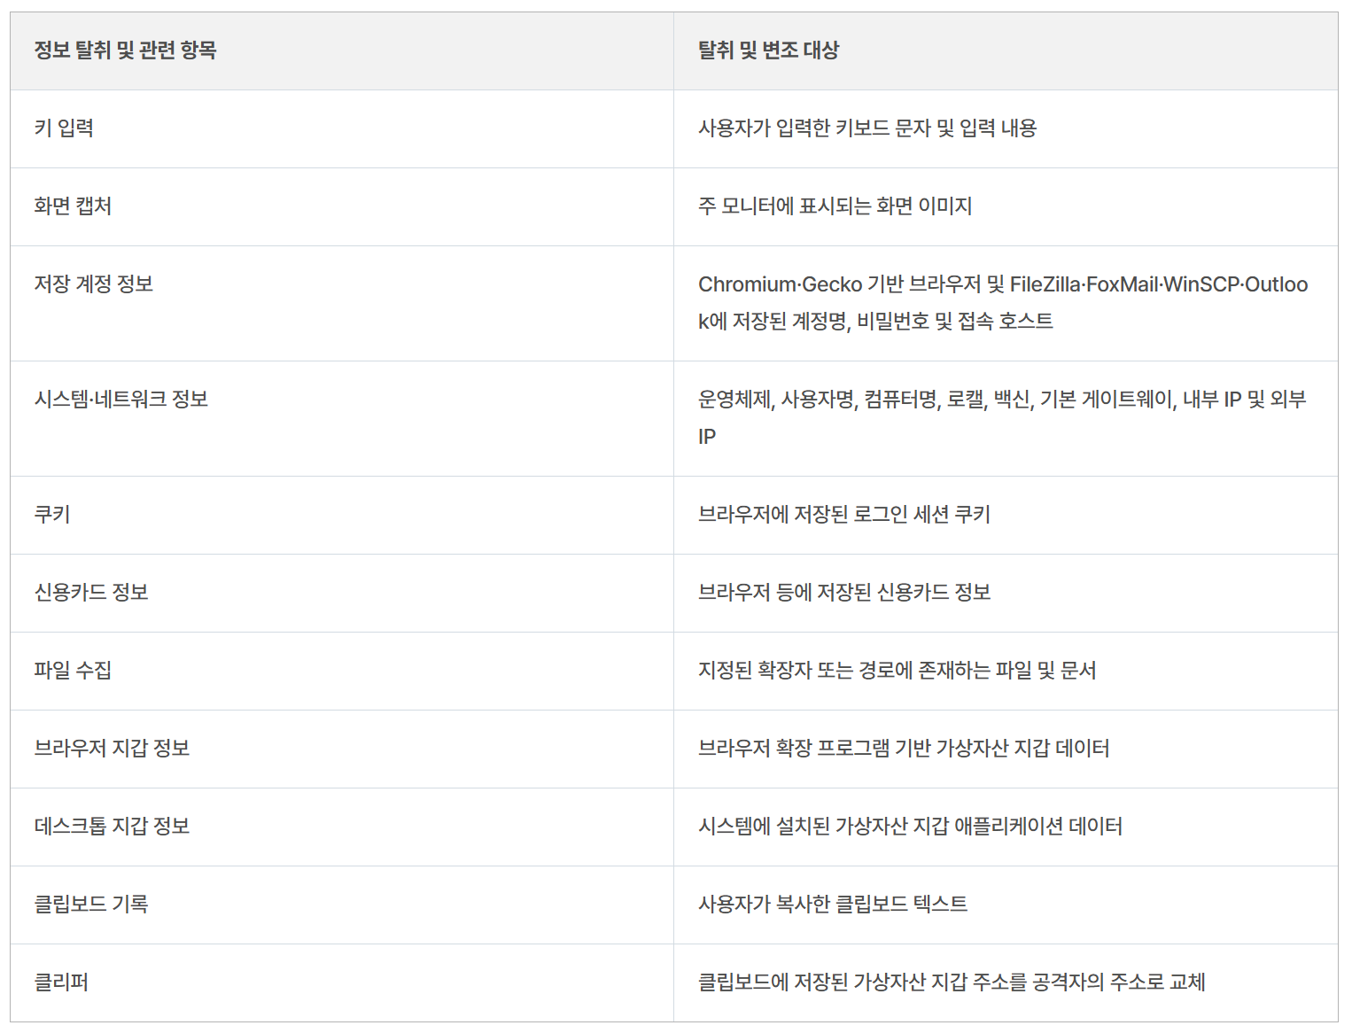Click the description listing 운영체제 and 사용자명
The width and height of the screenshot is (1352, 1033).
[x=1002, y=418]
